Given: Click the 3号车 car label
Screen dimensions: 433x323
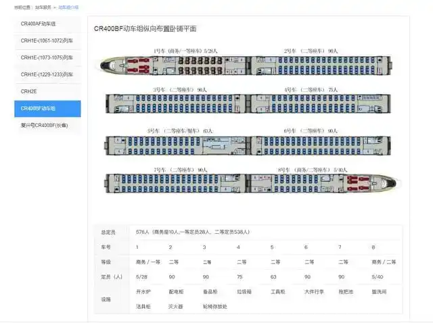Looking at the screenshot, I should coord(180,90).
